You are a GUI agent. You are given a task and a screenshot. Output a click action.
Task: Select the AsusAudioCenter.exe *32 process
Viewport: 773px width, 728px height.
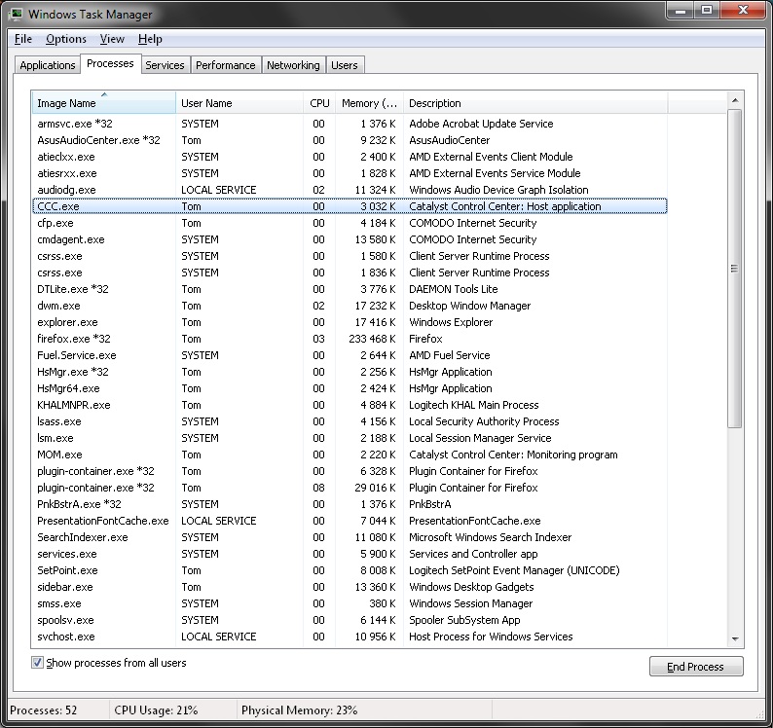[350, 140]
